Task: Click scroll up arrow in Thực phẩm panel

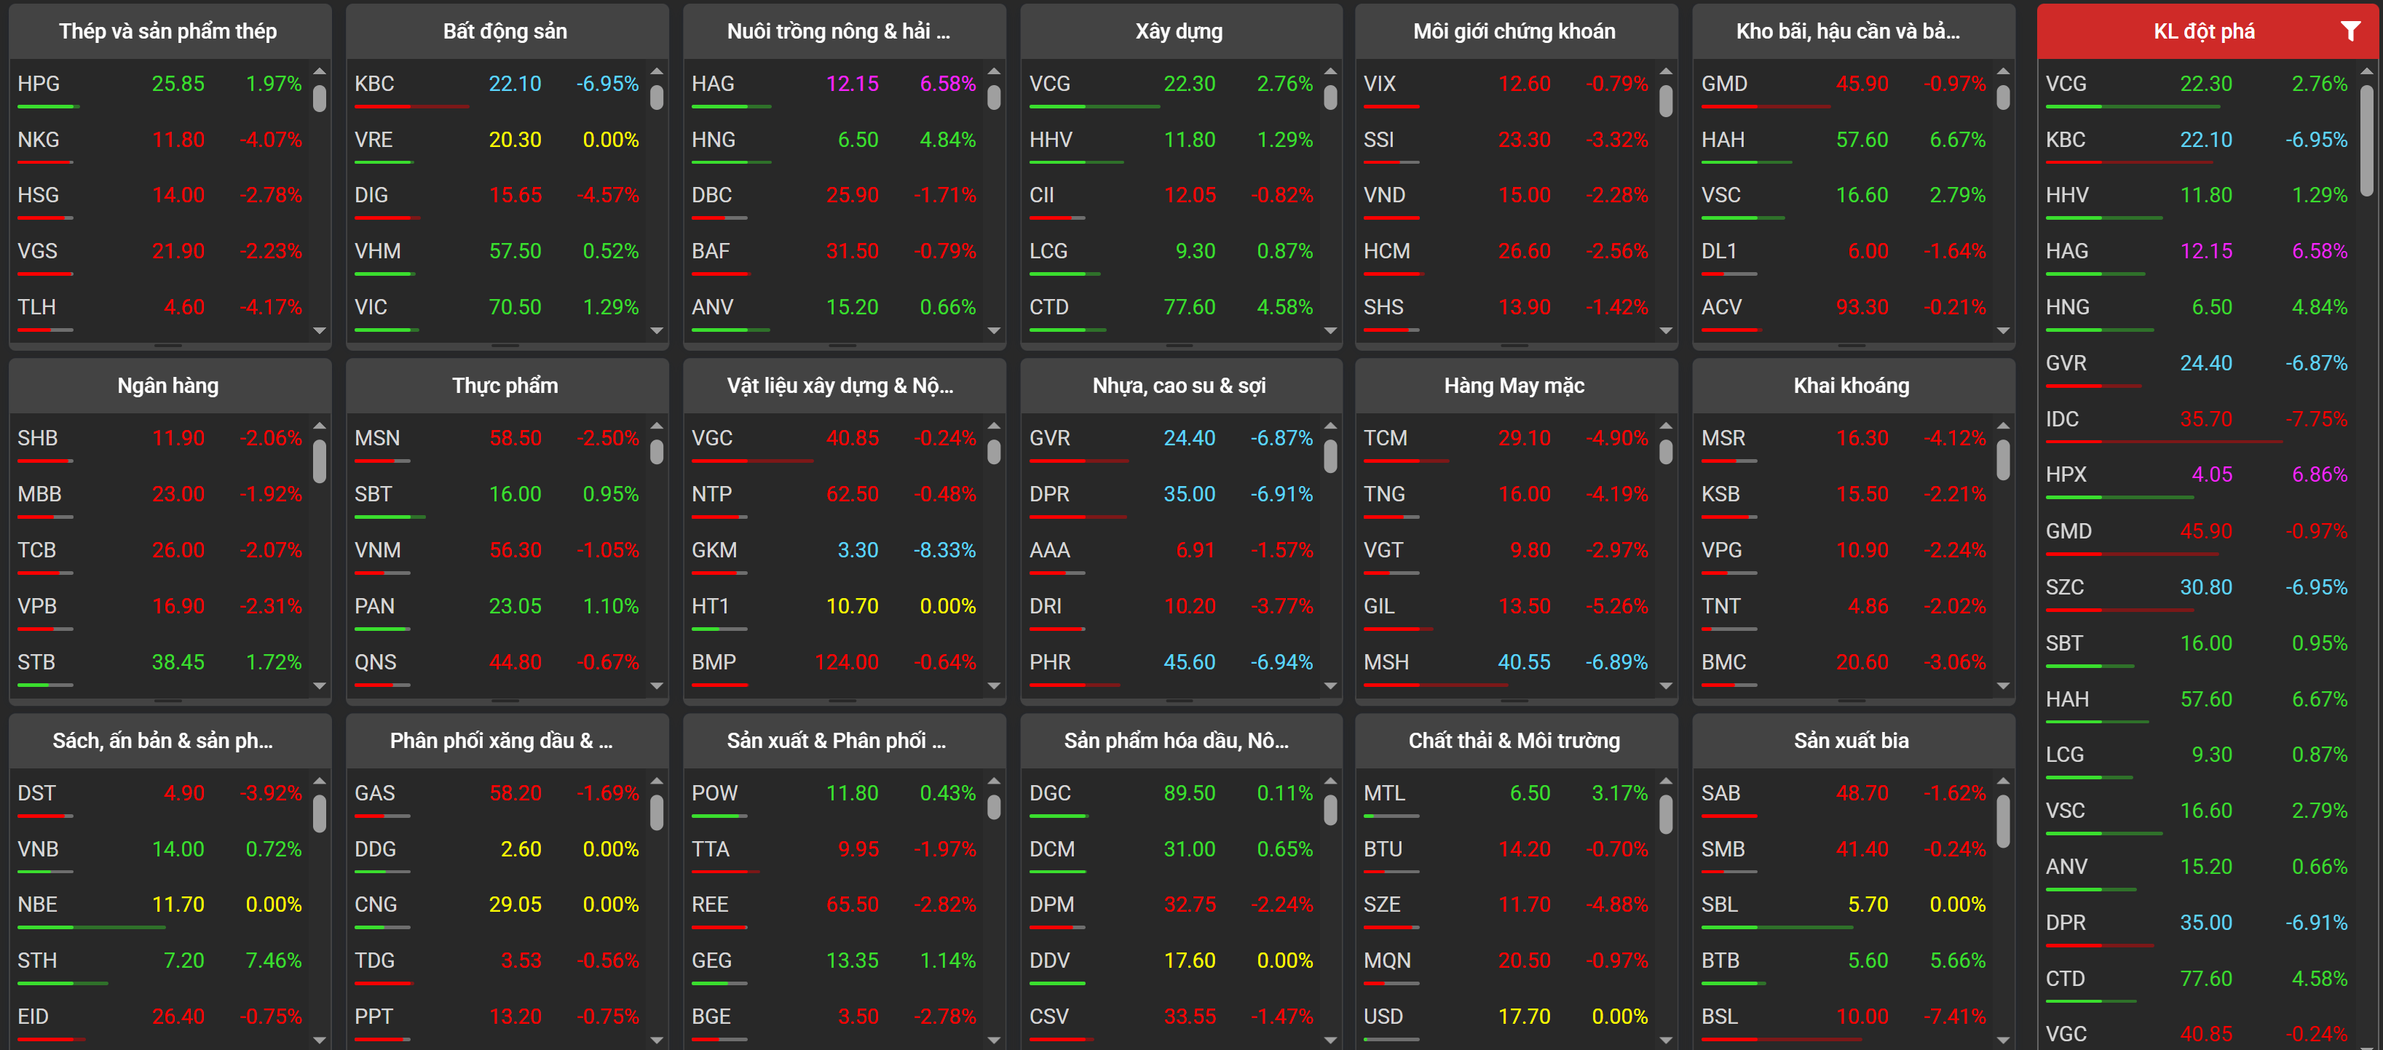Action: pos(657,426)
